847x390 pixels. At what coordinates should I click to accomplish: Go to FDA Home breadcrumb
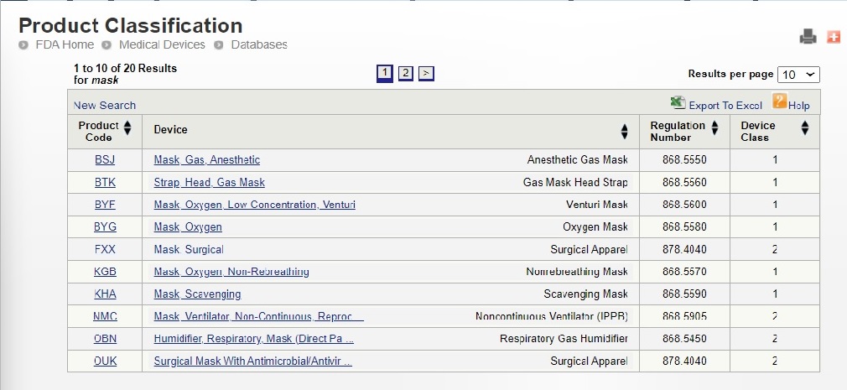point(65,44)
